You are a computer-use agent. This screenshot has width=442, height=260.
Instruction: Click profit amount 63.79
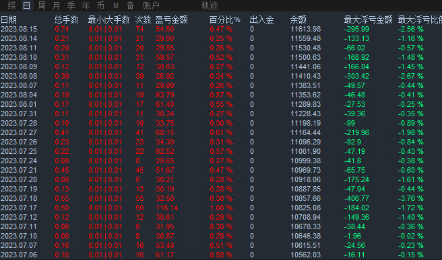165,95
